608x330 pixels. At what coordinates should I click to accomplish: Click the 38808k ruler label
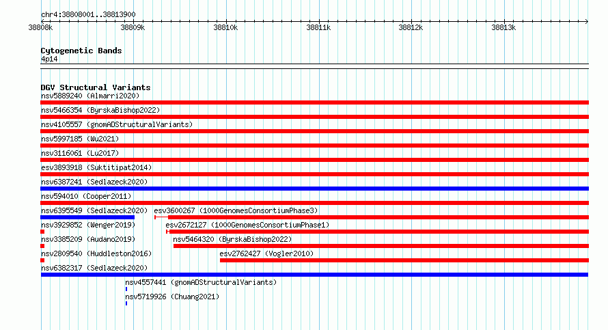pos(40,27)
